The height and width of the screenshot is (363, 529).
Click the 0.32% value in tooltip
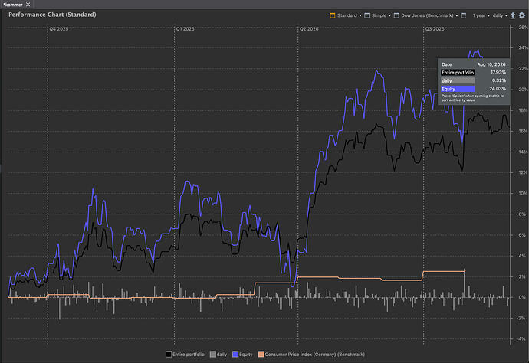[499, 80]
